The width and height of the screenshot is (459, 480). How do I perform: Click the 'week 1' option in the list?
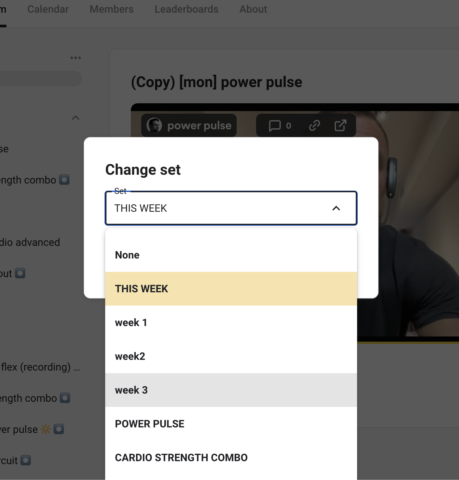pyautogui.click(x=131, y=322)
